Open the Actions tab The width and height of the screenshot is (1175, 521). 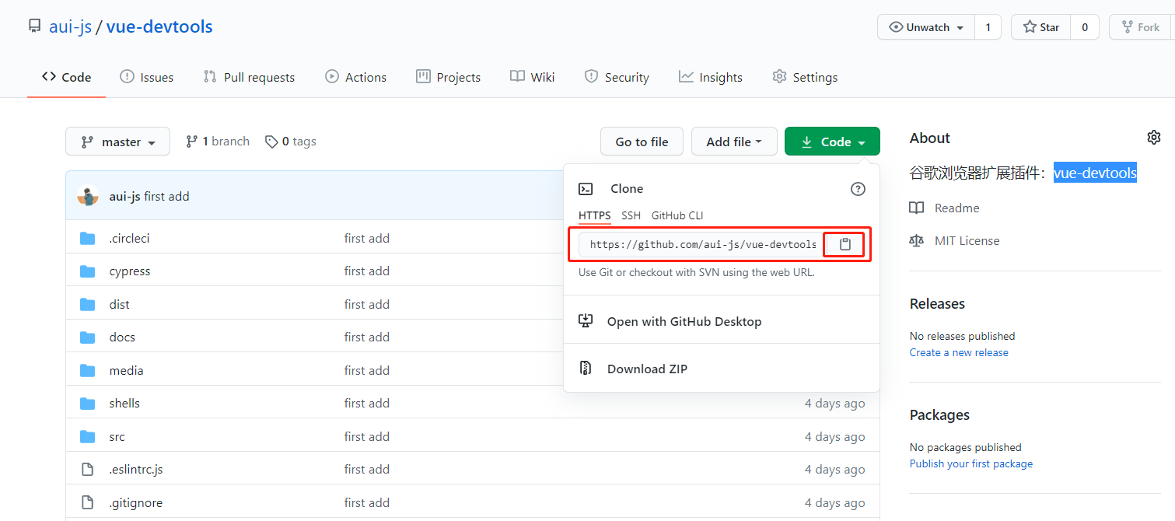point(355,77)
